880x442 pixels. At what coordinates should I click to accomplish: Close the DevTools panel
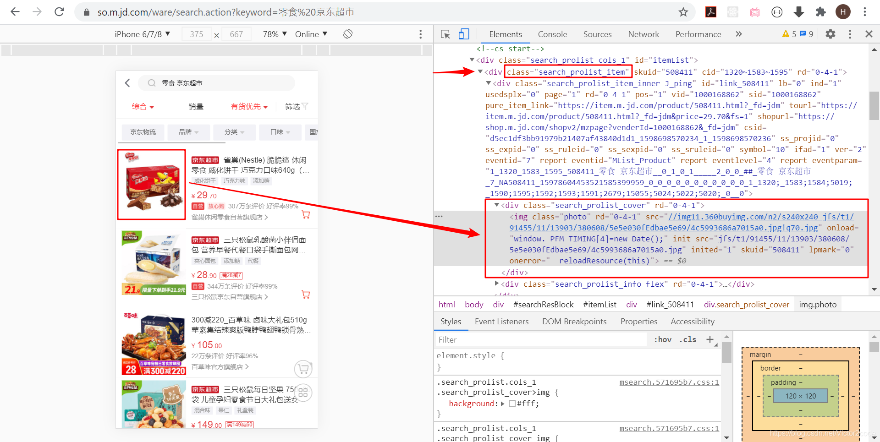pos(869,34)
